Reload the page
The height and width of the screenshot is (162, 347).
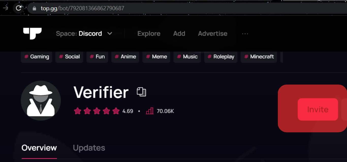(18, 8)
